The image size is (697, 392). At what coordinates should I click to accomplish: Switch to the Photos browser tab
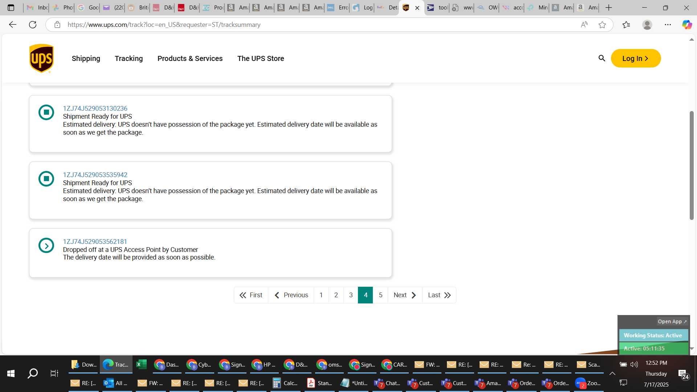tap(62, 8)
